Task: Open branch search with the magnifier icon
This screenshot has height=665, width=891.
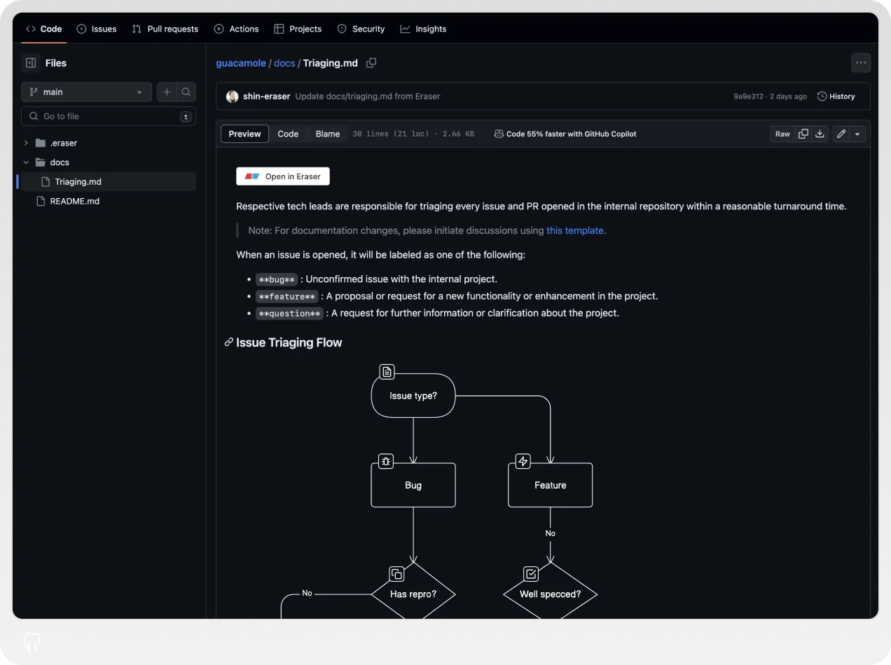Action: (x=186, y=92)
